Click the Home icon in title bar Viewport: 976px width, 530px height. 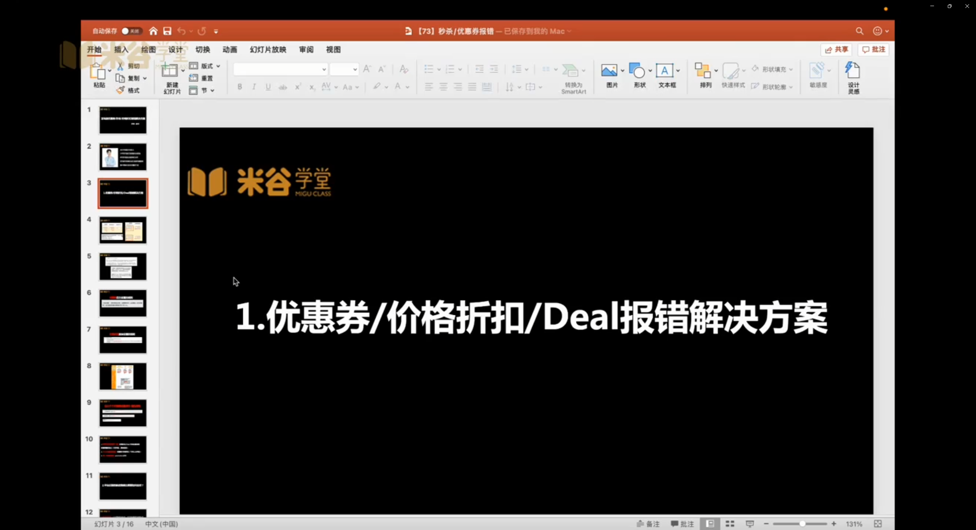[x=153, y=31]
